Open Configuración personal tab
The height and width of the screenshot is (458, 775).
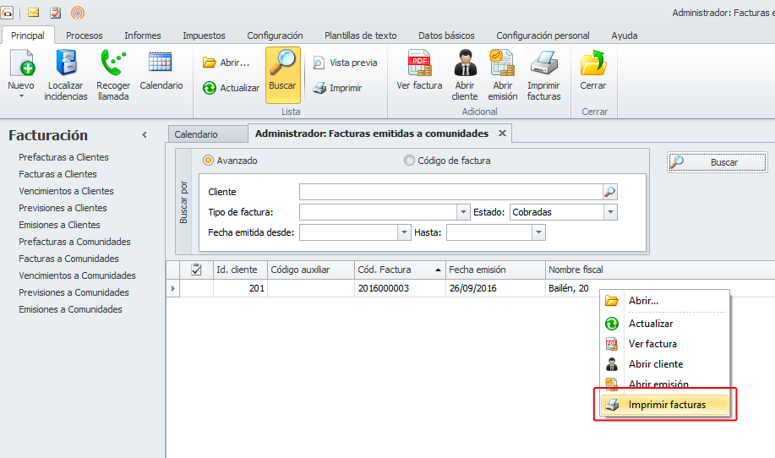point(543,35)
